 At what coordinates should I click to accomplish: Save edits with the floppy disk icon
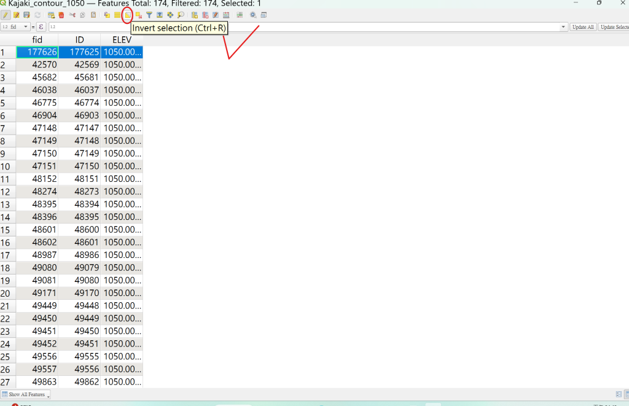tap(27, 15)
